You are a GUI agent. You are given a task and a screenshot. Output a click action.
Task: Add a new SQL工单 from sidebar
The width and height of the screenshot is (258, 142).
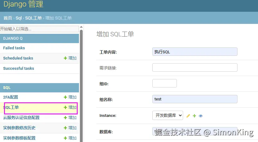[x=70, y=107]
